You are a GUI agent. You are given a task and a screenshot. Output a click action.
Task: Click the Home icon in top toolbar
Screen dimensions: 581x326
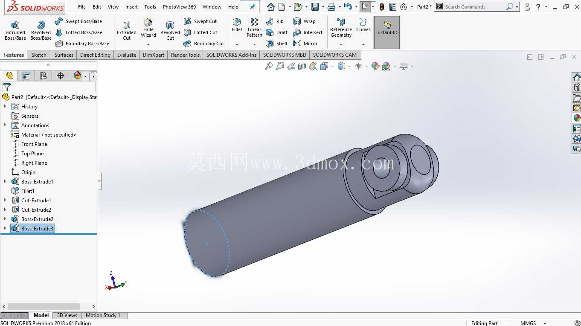tap(271, 7)
